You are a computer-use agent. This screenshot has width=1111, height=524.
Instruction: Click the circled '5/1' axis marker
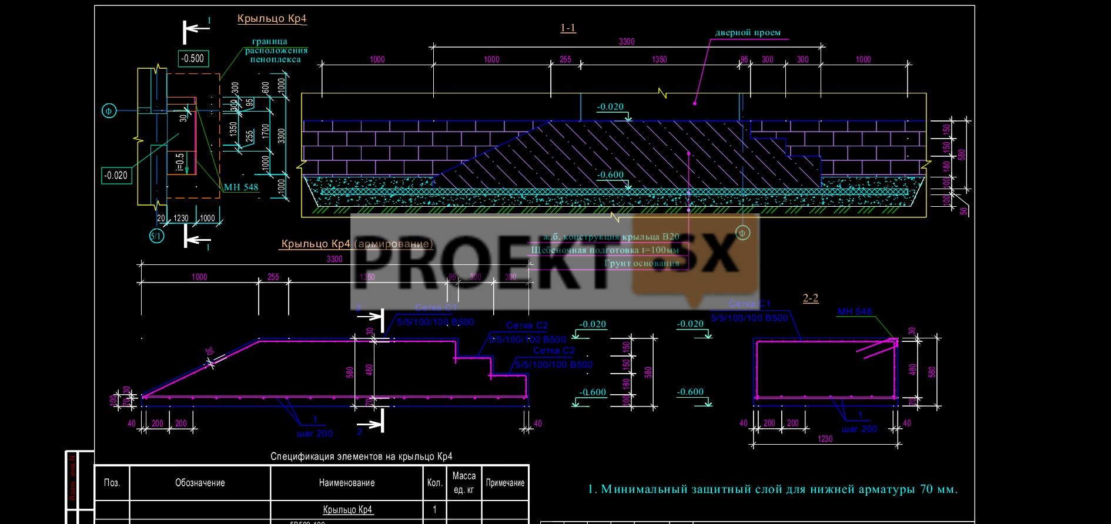coord(156,236)
